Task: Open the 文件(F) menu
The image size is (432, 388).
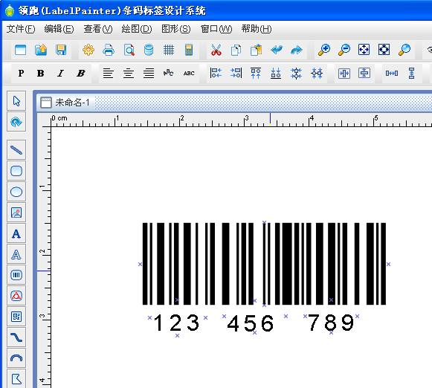Action: [x=21, y=29]
